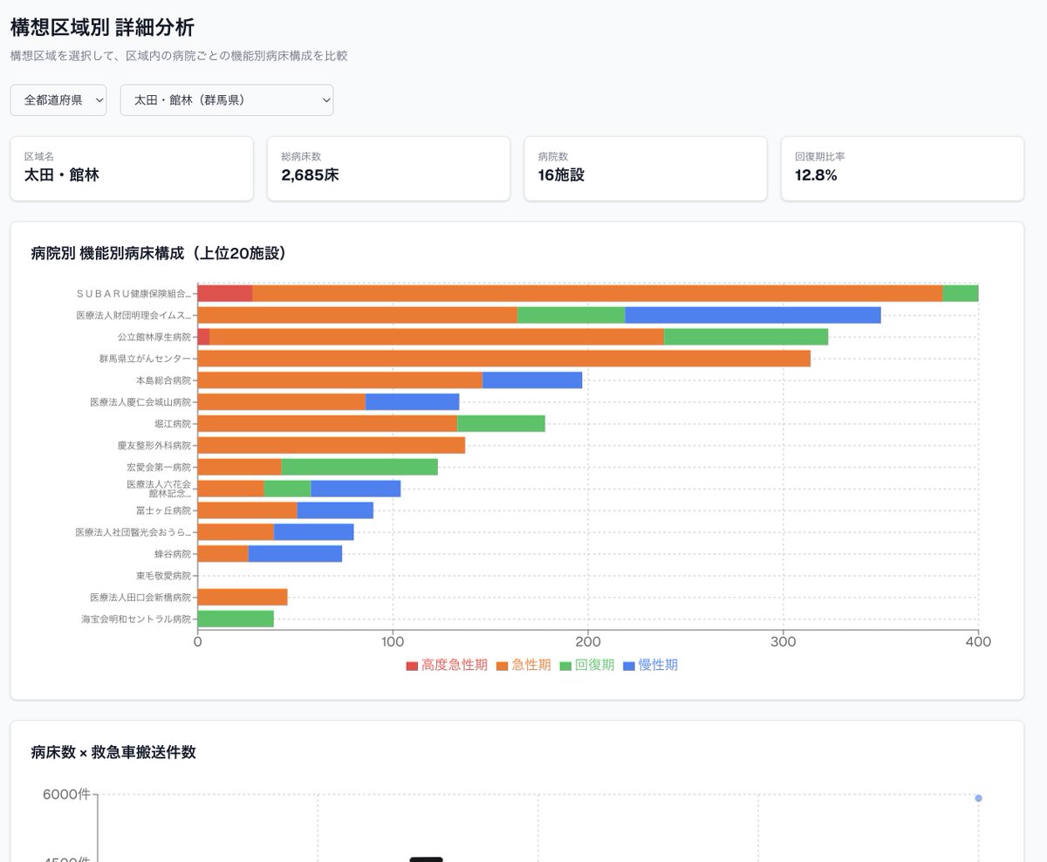The height and width of the screenshot is (862, 1047).
Task: Click the 群馬県立がんセンター axis label
Action: coord(145,359)
